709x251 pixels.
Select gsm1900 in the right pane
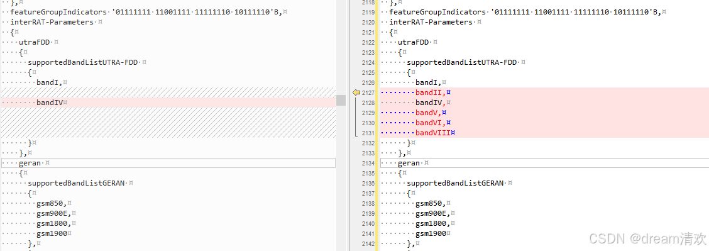tap(431, 233)
